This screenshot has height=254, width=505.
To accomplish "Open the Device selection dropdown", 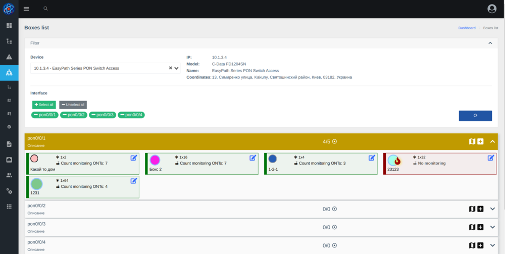I will pyautogui.click(x=105, y=68).
